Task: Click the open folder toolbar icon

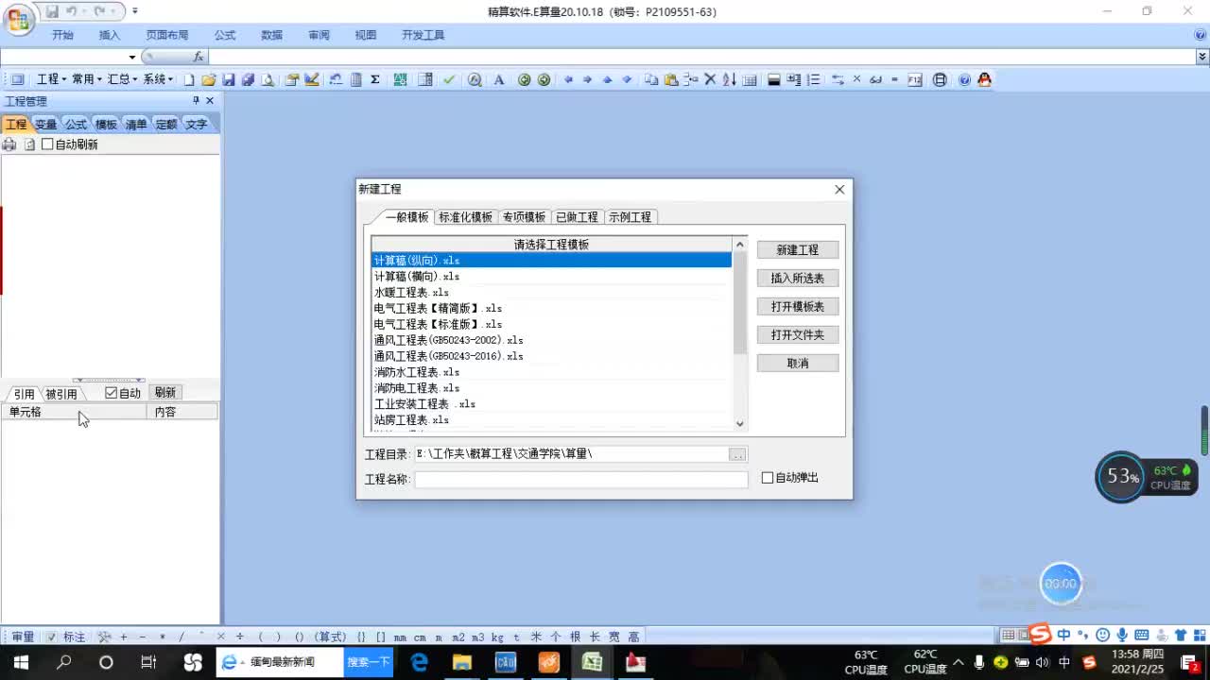Action: pos(209,80)
